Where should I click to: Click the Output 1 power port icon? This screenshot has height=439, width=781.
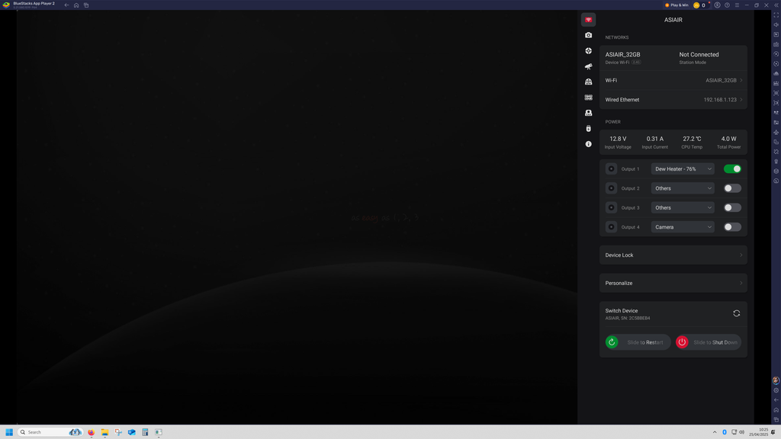(611, 168)
